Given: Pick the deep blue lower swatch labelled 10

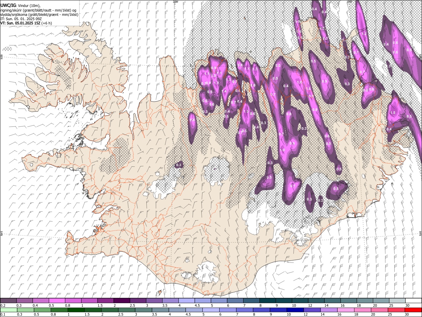Looking at the screenshot, I should pyautogui.click(x=295, y=310).
